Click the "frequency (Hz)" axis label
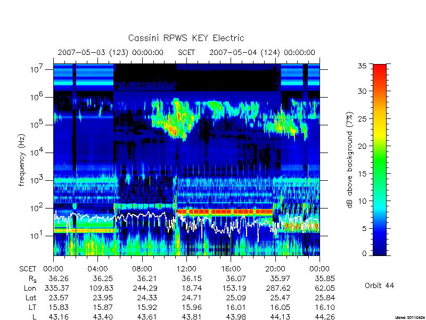 point(22,160)
